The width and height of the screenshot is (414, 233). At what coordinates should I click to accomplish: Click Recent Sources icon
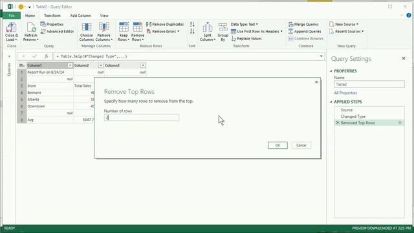332,31
